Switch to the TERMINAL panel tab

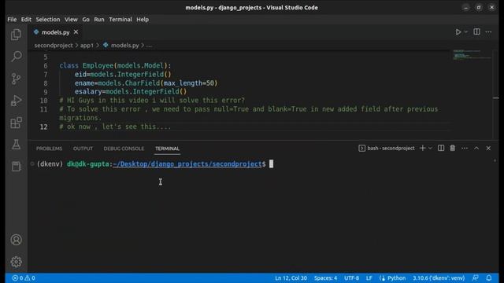[x=167, y=149]
